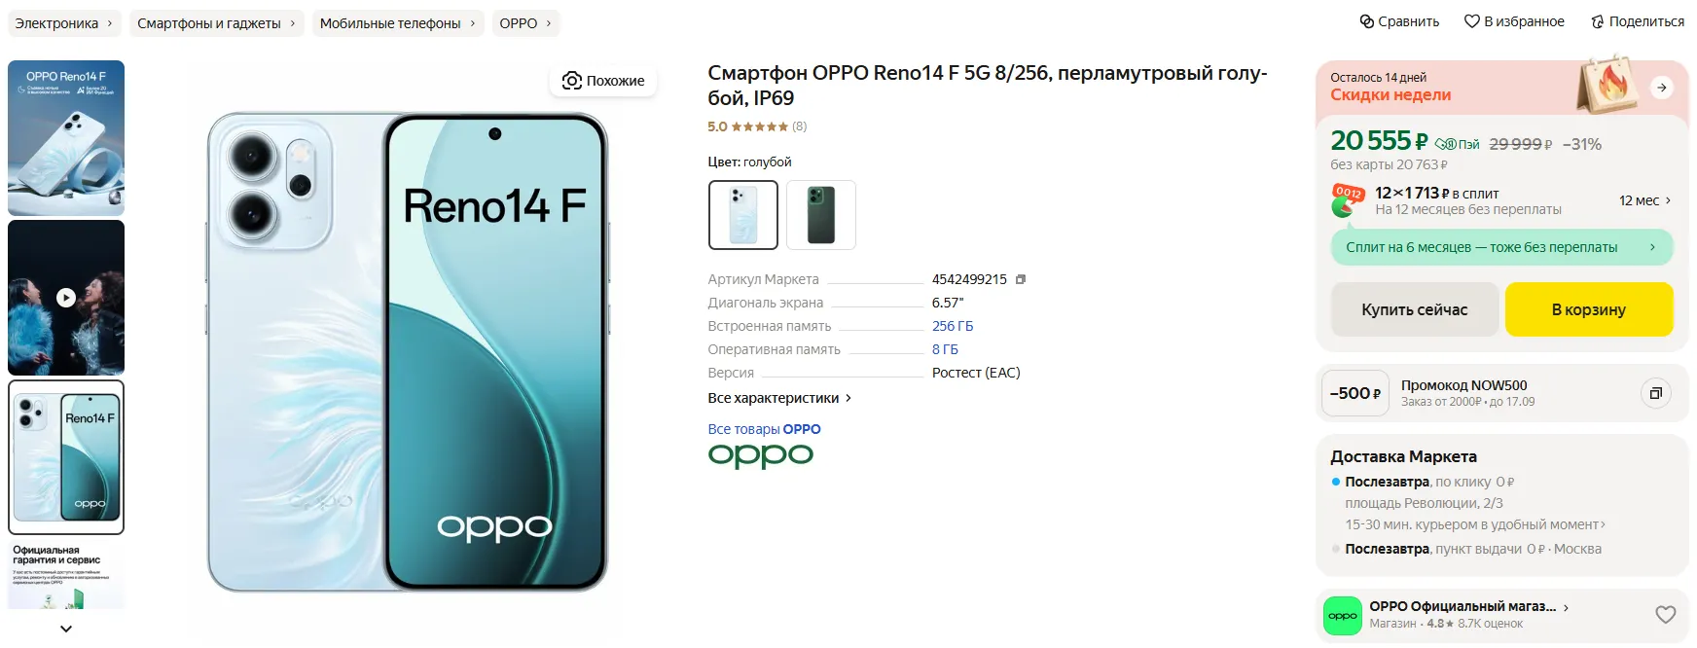
Task: Open Мобильные телефоны breadcrumb category
Action: click(397, 23)
